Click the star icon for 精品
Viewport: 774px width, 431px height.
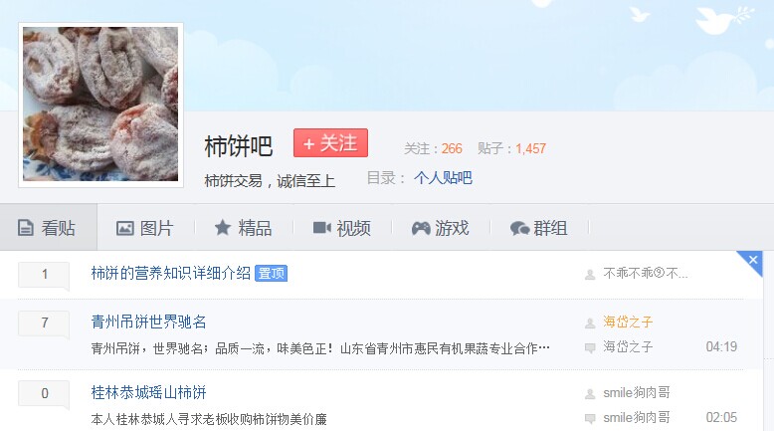point(223,228)
